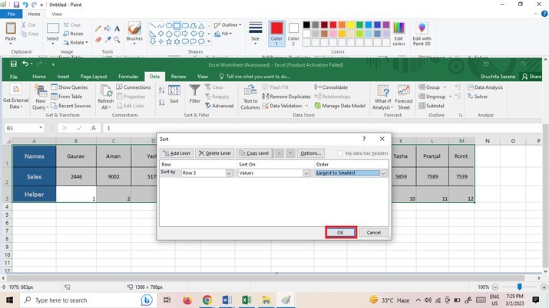The image size is (549, 308).
Task: Click OK in the Sort dialog
Action: point(341,233)
